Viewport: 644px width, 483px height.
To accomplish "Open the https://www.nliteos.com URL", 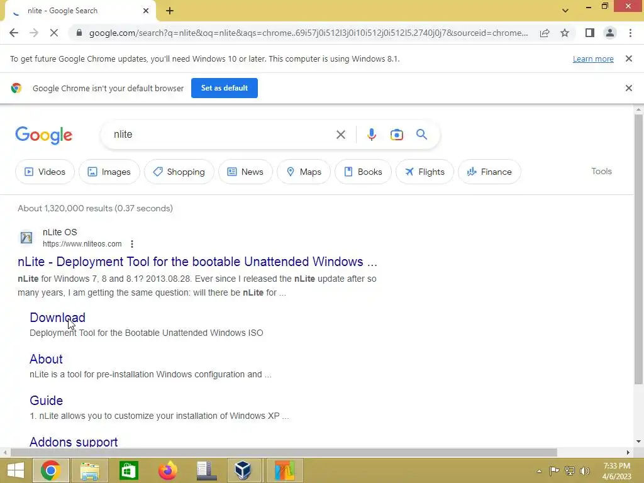I will point(82,244).
